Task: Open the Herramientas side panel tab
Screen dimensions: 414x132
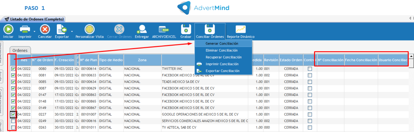Action: [1, 53]
